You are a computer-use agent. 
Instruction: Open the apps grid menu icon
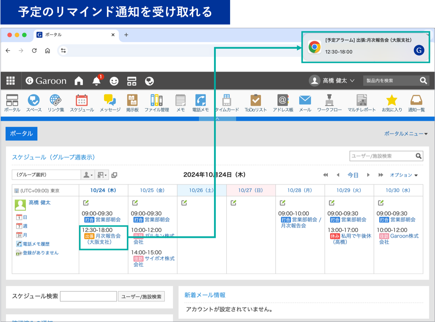pyautogui.click(x=11, y=81)
